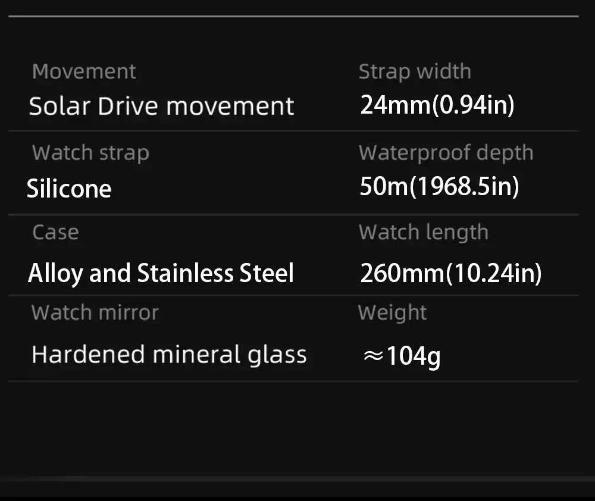Screen dimensions: 595x501
Task: Select the 24mm(0.94in) strap width value
Action: (x=437, y=105)
